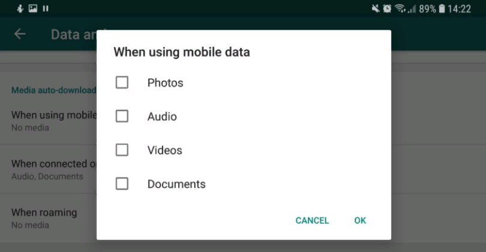Tap the 14:22 clock display
486x252 pixels.
(x=460, y=8)
